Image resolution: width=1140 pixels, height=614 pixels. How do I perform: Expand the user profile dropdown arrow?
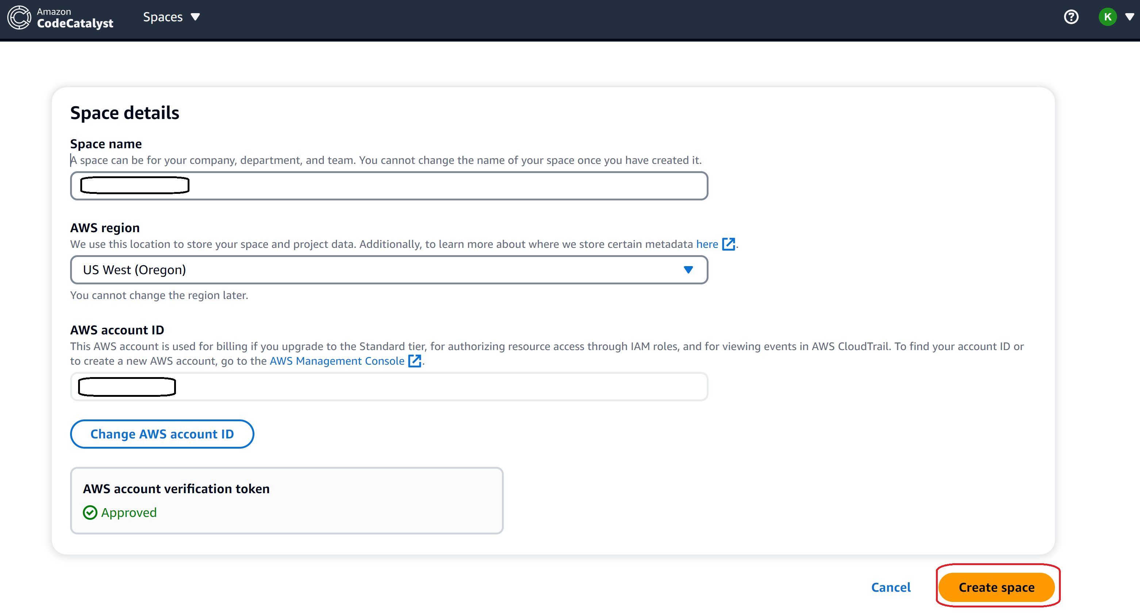[1129, 17]
